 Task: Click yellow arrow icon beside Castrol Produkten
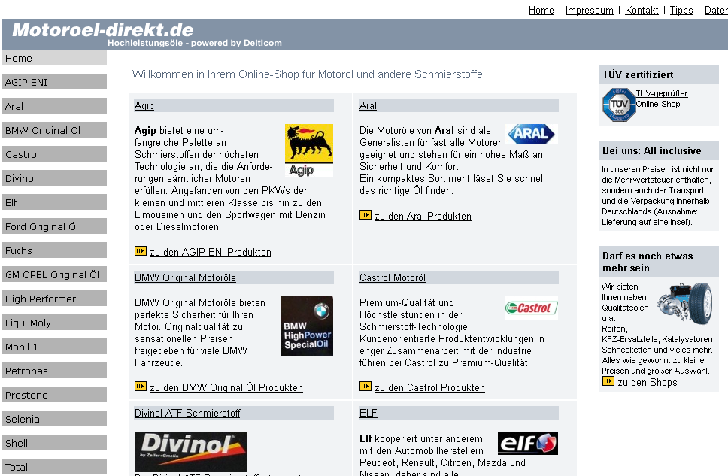366,387
